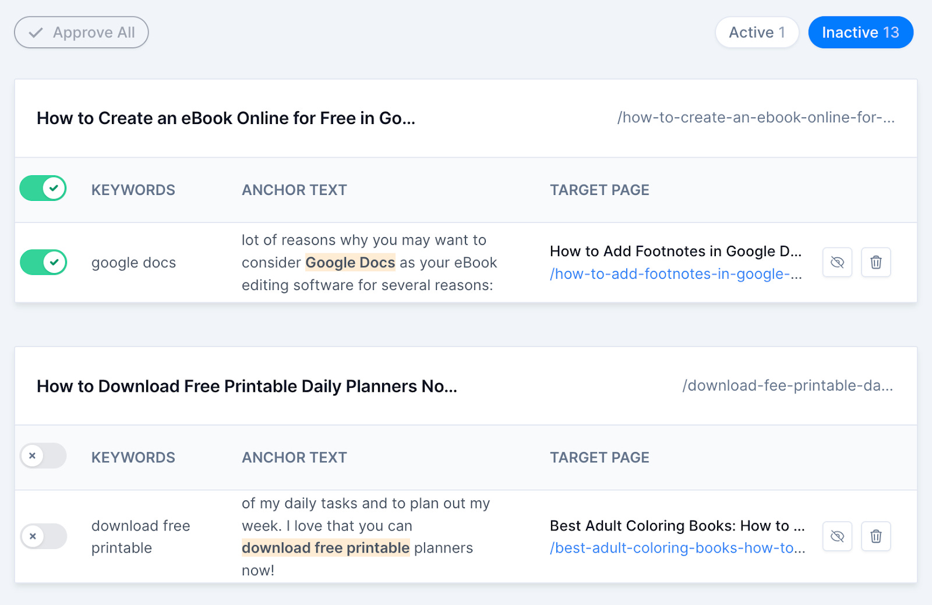This screenshot has width=932, height=605.
Task: Disable the google docs keyword toggle
Action: click(x=43, y=262)
